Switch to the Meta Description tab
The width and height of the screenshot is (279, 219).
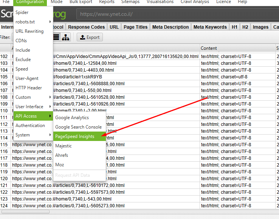(x=170, y=27)
